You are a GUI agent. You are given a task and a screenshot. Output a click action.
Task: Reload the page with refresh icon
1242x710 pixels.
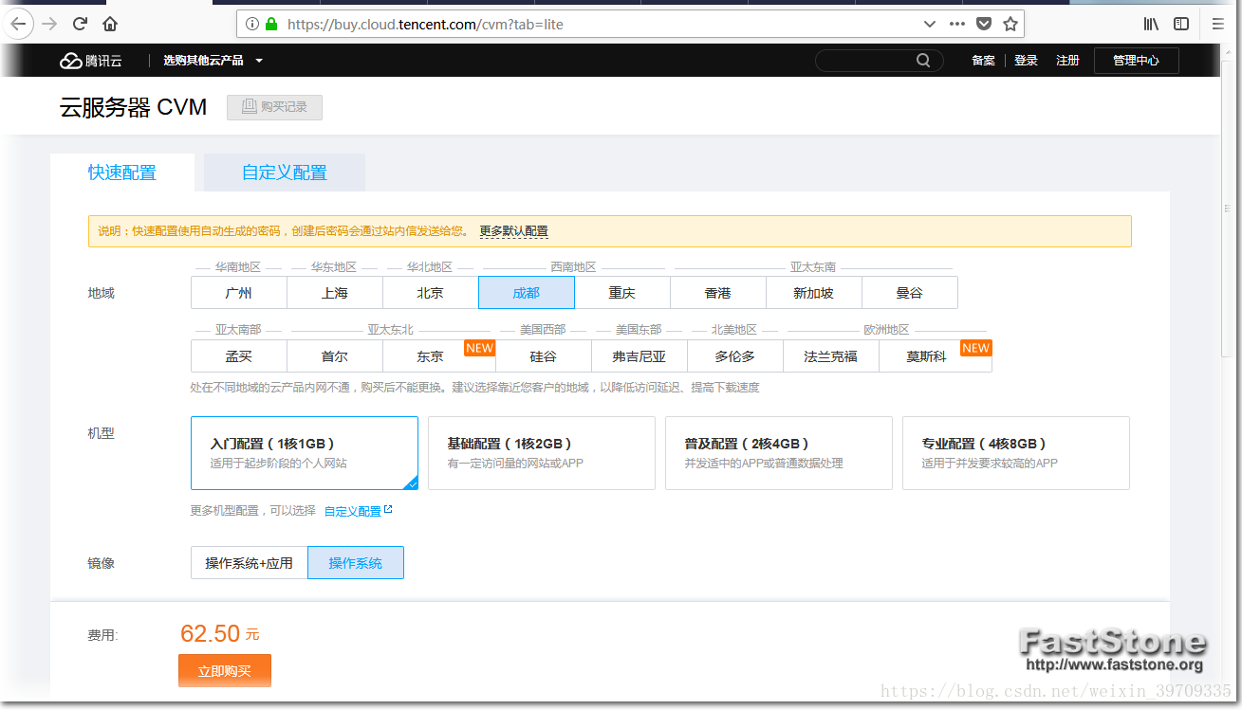[x=80, y=24]
